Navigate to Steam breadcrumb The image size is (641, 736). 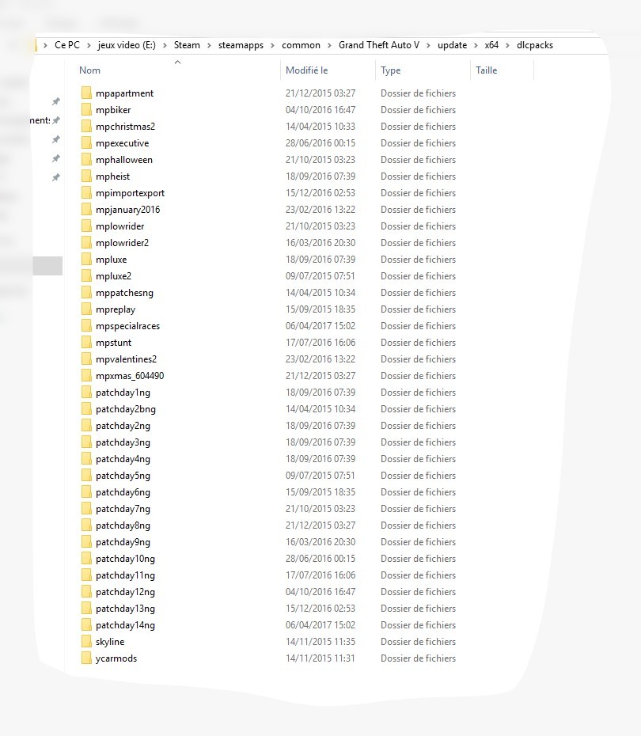[187, 45]
